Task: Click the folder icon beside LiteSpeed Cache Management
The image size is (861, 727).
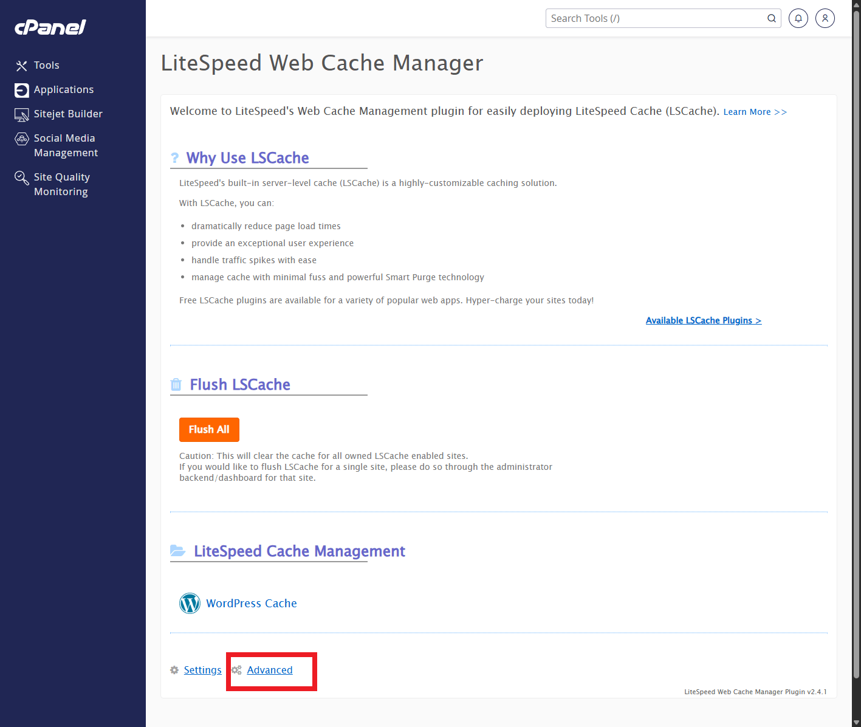Action: tap(177, 551)
